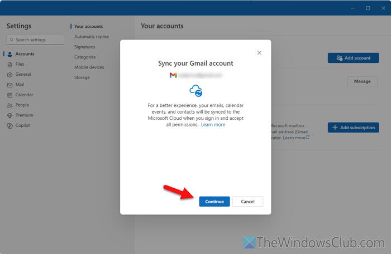
Task: Click the Copilot icon in sidebar
Action: 9,126
